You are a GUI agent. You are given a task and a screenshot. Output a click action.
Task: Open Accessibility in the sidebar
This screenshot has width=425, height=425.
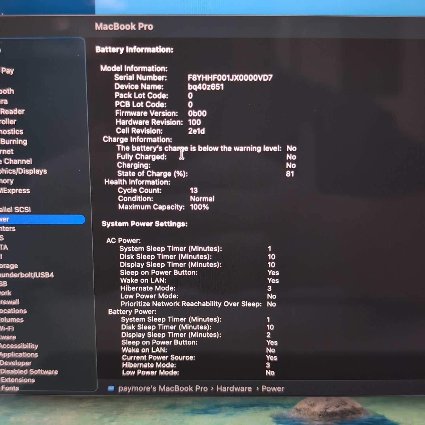coord(19,346)
